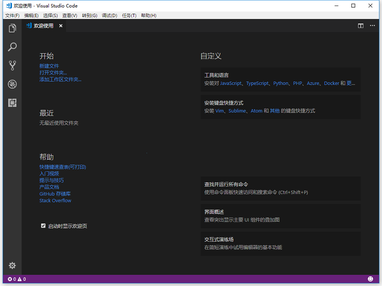Click errors and warnings count in status bar

click(x=17, y=279)
